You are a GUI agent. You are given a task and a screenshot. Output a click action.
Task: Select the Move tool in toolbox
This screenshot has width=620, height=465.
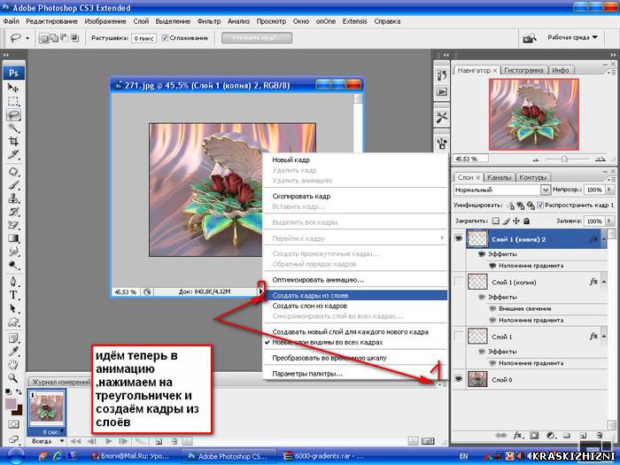pyautogui.click(x=13, y=88)
